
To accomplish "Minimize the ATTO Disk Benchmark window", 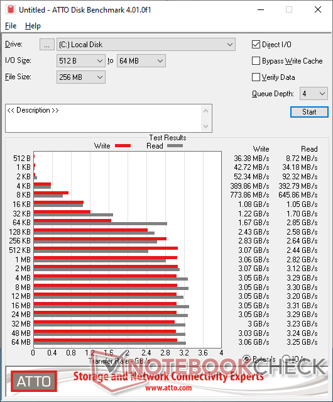I will (x=261, y=9).
